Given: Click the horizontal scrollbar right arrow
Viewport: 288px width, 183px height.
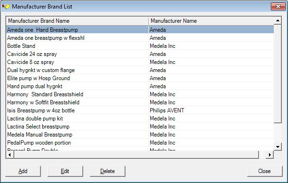Looking at the screenshot, I should pyautogui.click(x=269, y=155).
